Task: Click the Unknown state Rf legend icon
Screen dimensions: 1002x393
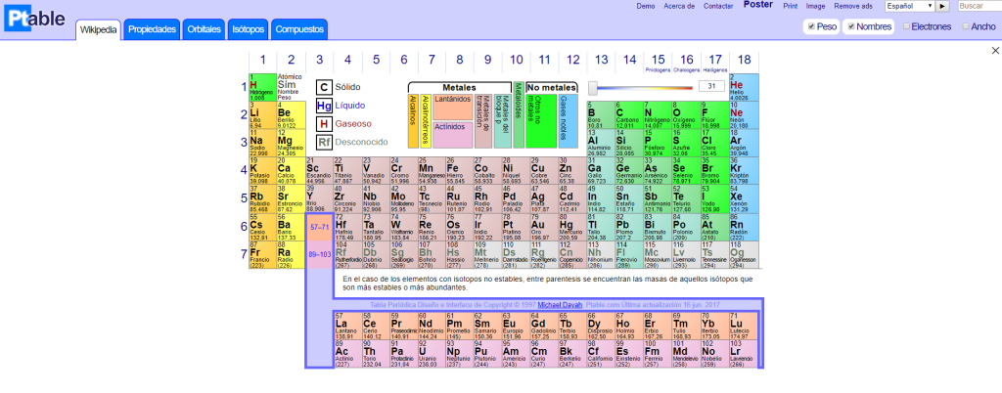Action: [324, 143]
